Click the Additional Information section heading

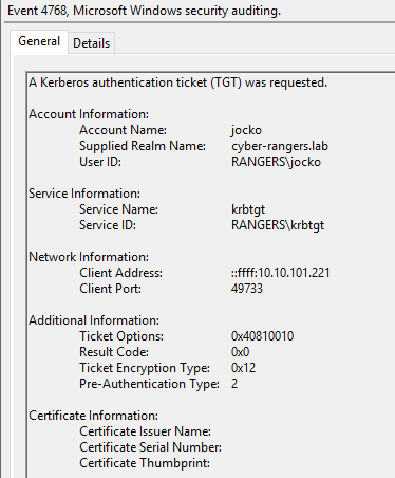click(94, 320)
